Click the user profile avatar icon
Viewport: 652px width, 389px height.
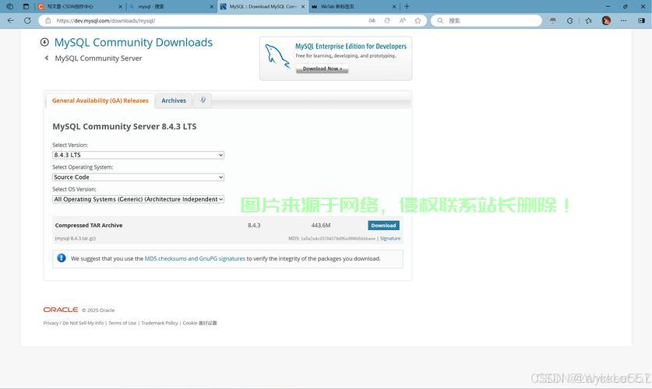pos(606,21)
